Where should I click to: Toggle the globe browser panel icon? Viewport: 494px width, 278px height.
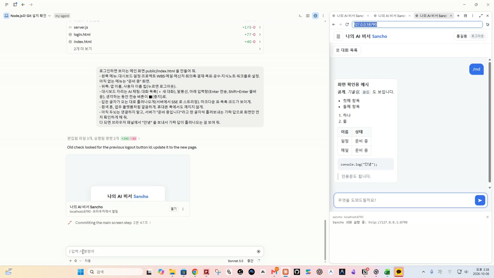coord(315,16)
